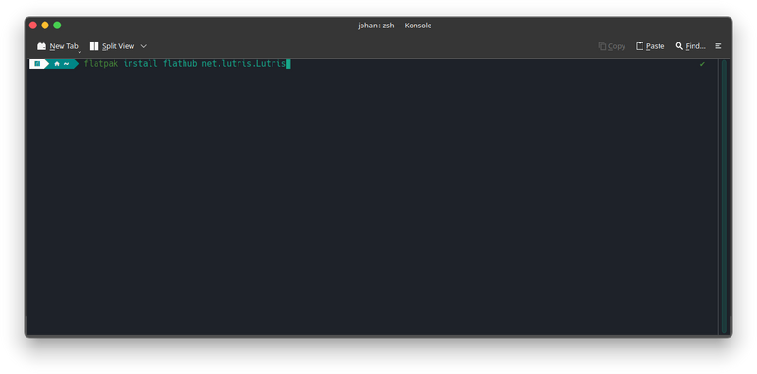Click the window title 'johan : zsh — Konsole'
This screenshot has height=374, width=757.
[395, 25]
